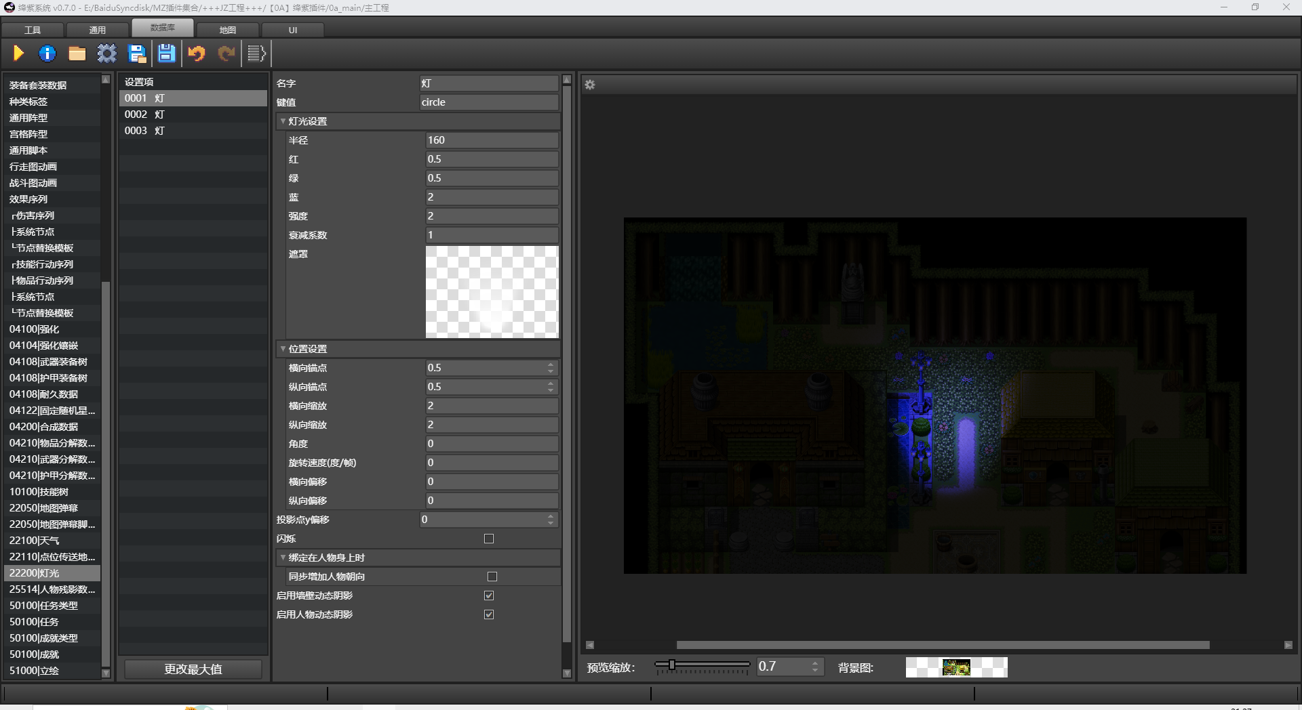Select 装备套装数据 in the sidebar
This screenshot has width=1302, height=710.
coord(52,85)
